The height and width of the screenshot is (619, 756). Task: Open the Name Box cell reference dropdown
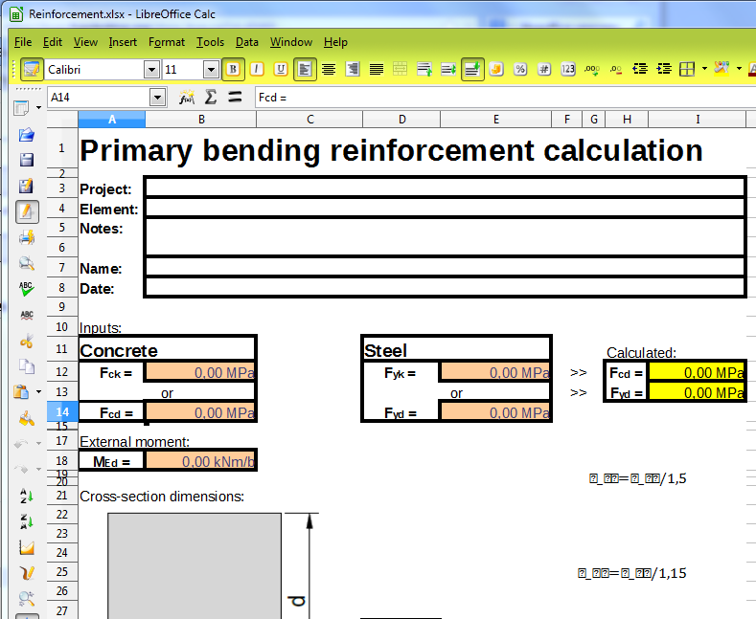coord(158,97)
